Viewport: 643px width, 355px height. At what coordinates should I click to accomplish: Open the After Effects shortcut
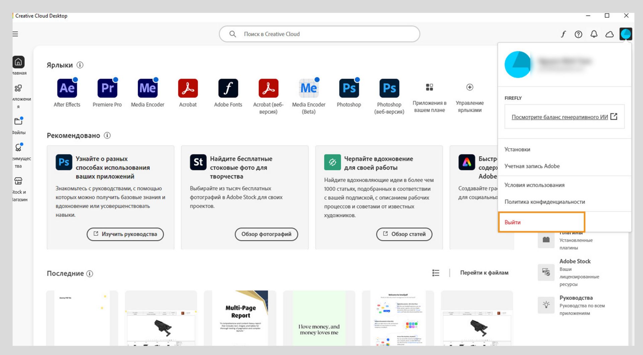[x=67, y=88]
